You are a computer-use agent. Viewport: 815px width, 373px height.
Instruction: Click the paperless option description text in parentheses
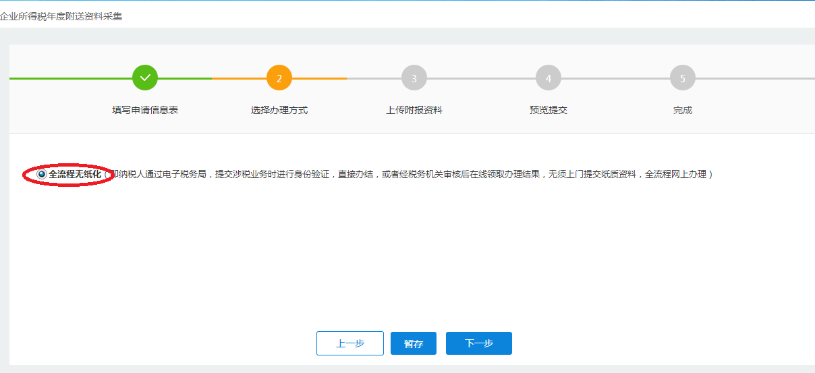(412, 174)
